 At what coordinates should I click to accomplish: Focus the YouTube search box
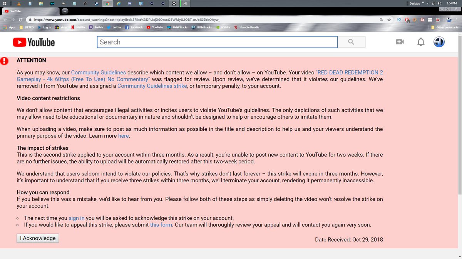[x=217, y=42]
